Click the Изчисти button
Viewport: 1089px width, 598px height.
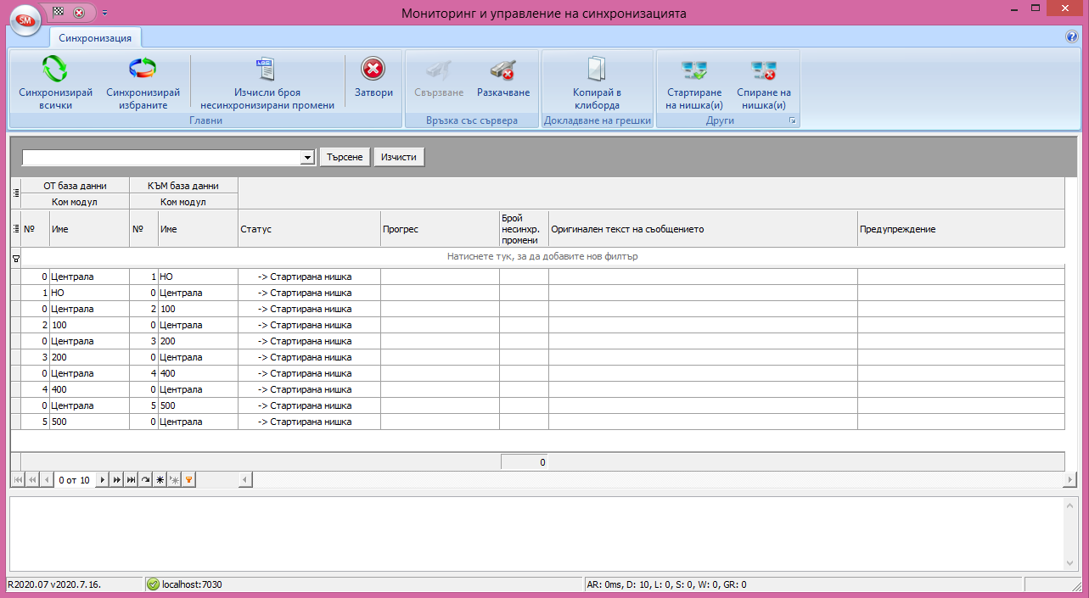399,157
